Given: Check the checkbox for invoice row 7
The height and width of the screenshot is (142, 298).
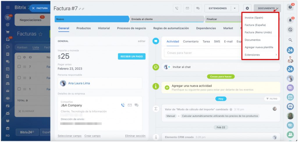Looking at the screenshot, I should pyautogui.click(x=19, y=67).
